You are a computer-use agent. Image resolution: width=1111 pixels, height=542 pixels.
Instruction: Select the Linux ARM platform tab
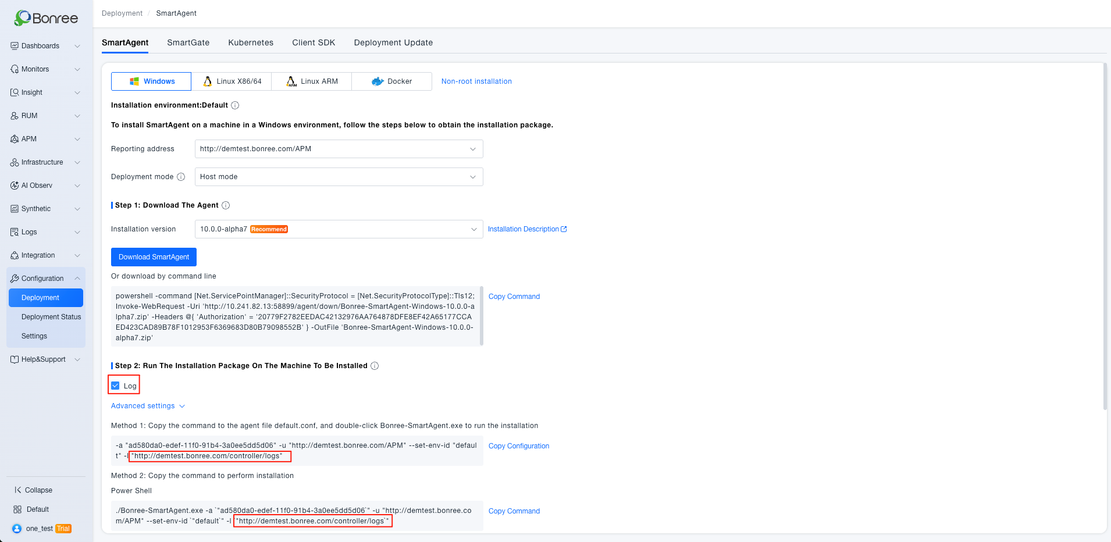coord(312,81)
